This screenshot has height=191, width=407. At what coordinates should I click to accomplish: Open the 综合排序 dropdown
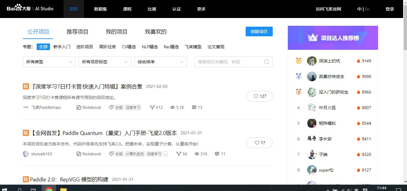click(160, 62)
